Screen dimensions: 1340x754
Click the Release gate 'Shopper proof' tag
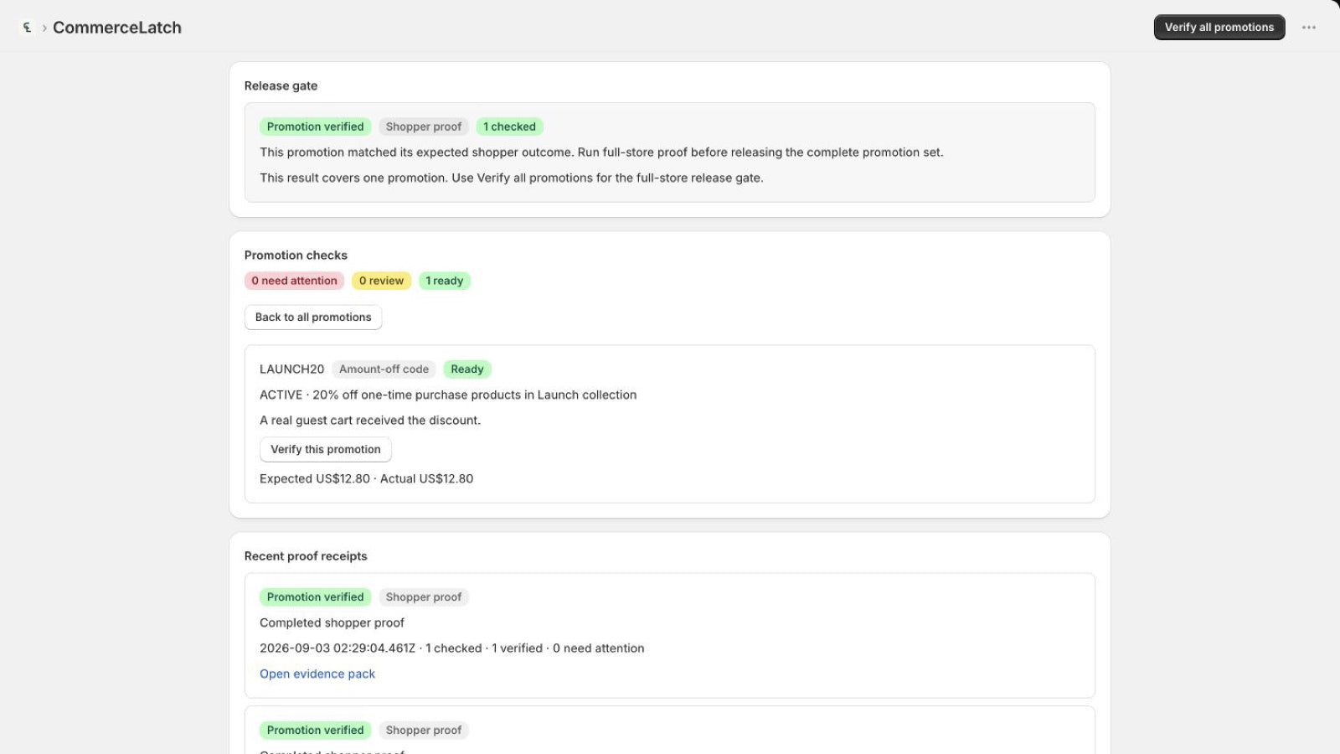click(424, 127)
